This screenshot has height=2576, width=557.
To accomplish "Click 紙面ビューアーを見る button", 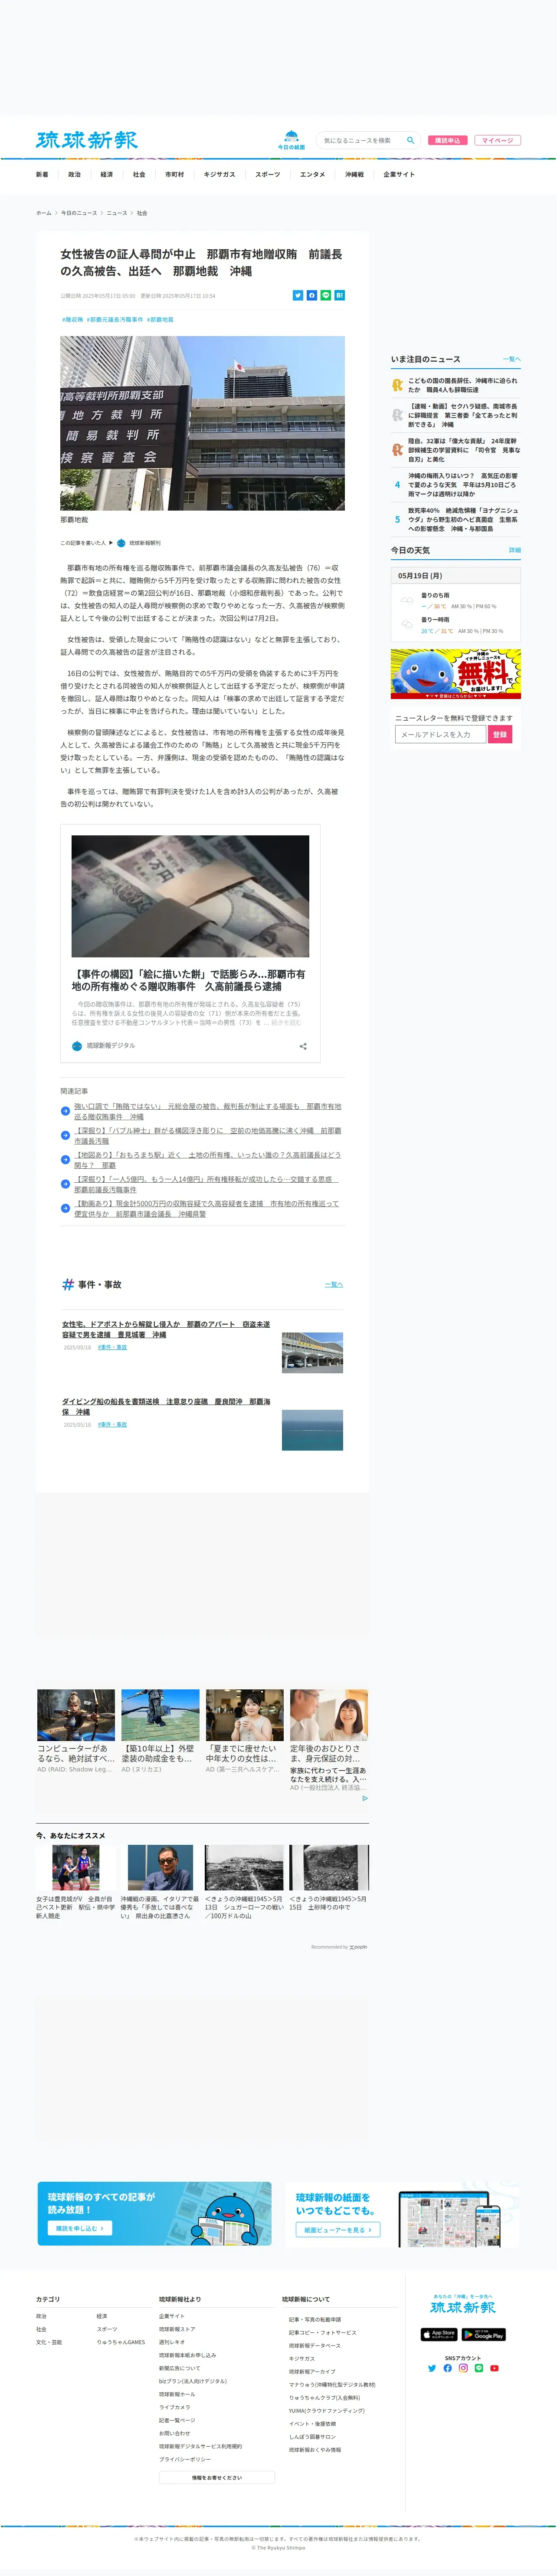I will [338, 2229].
